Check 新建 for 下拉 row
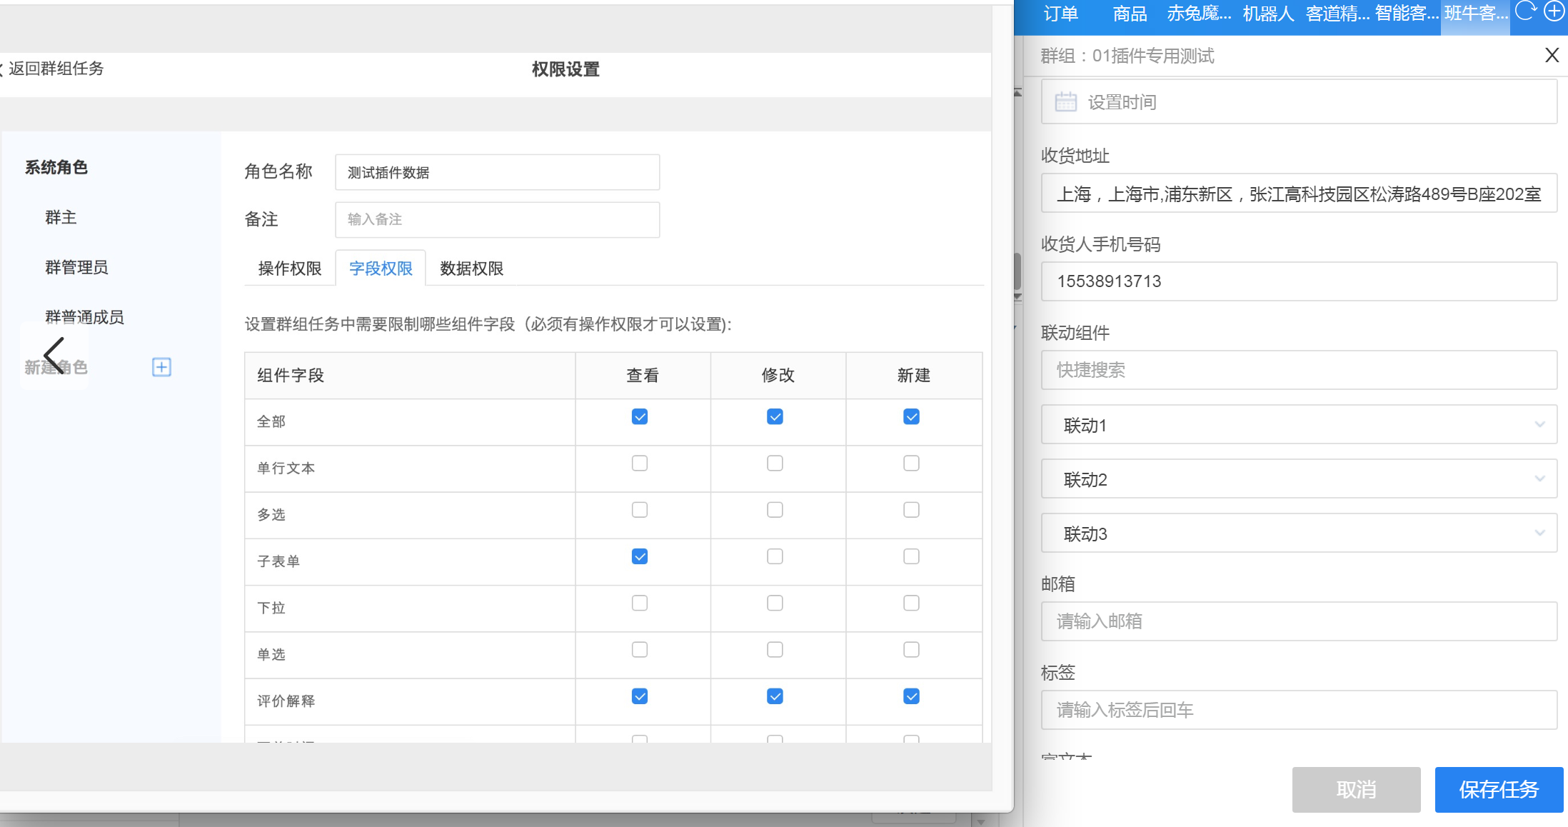This screenshot has height=827, width=1568. point(911,603)
